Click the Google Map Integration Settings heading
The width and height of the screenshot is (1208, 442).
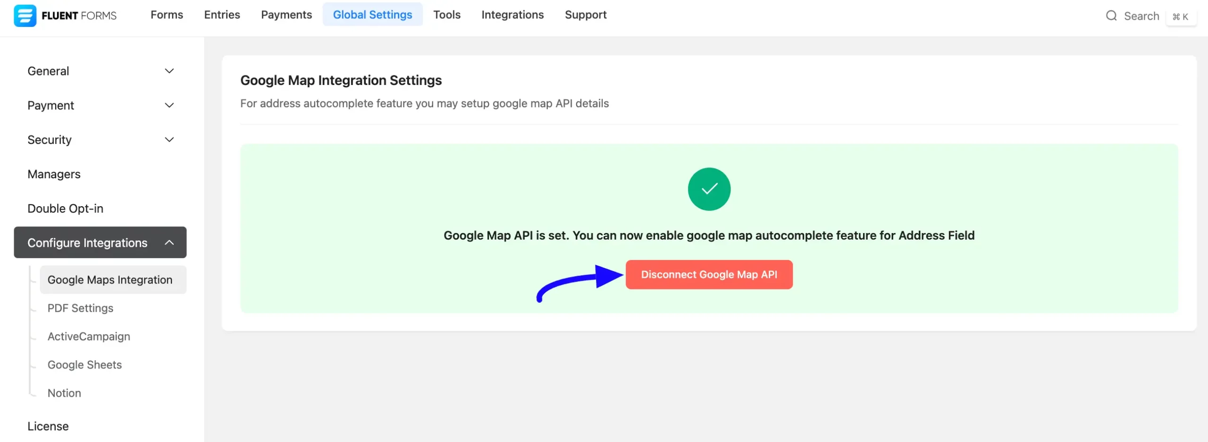click(341, 80)
